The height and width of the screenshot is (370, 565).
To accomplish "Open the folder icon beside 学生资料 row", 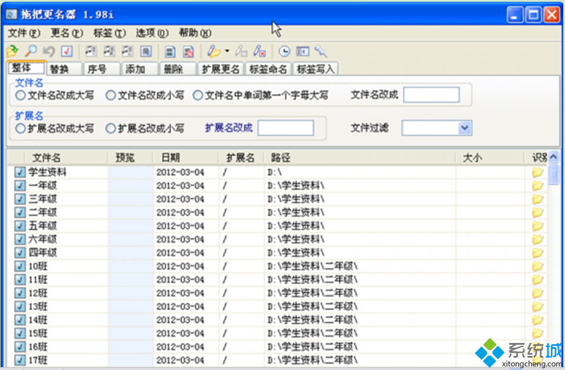I will [x=537, y=171].
